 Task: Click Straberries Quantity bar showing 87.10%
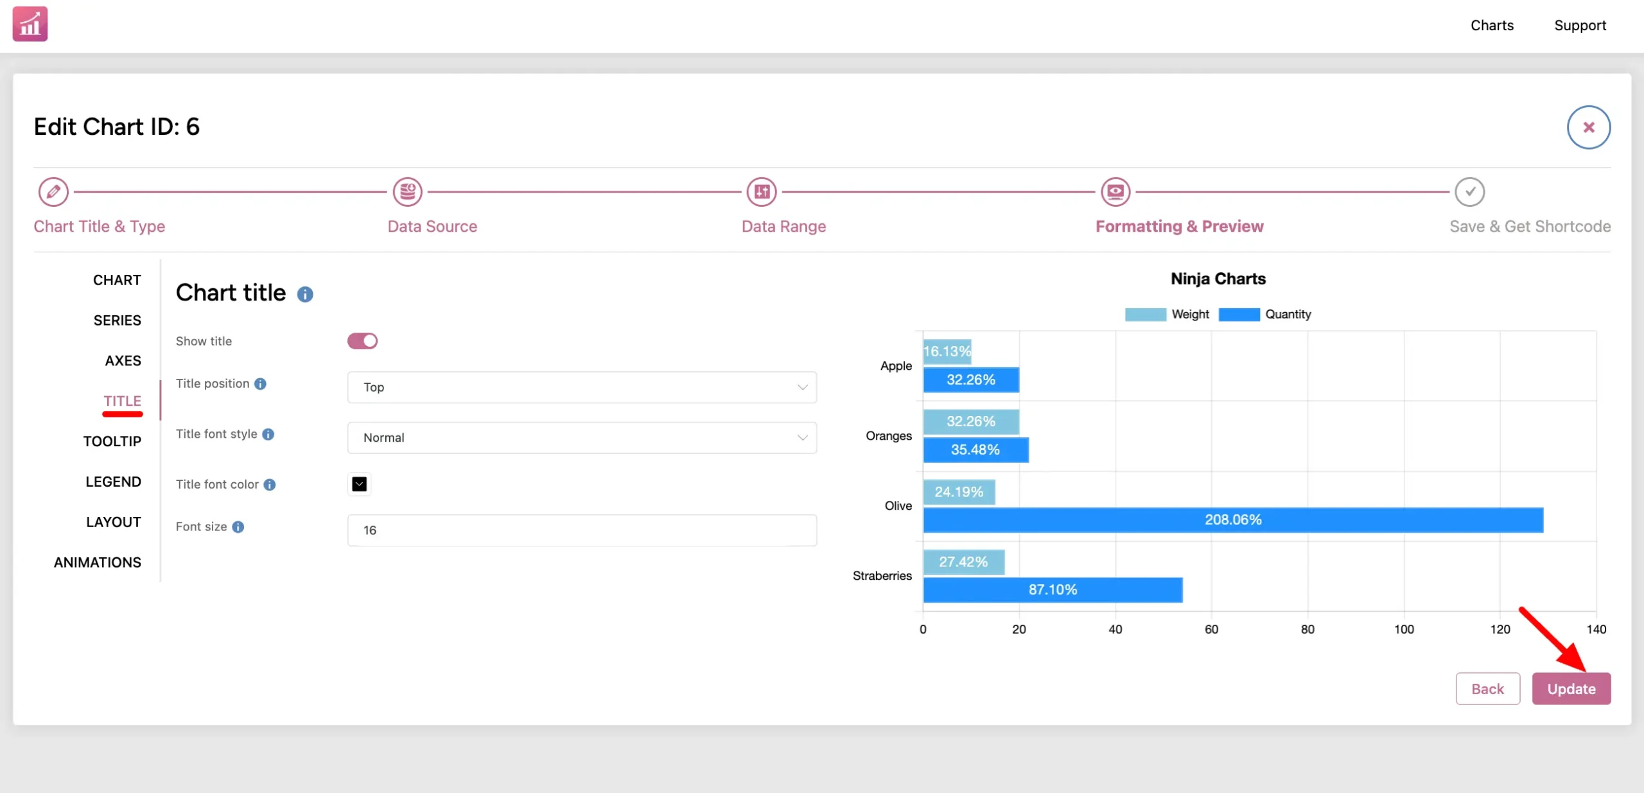coord(1053,590)
